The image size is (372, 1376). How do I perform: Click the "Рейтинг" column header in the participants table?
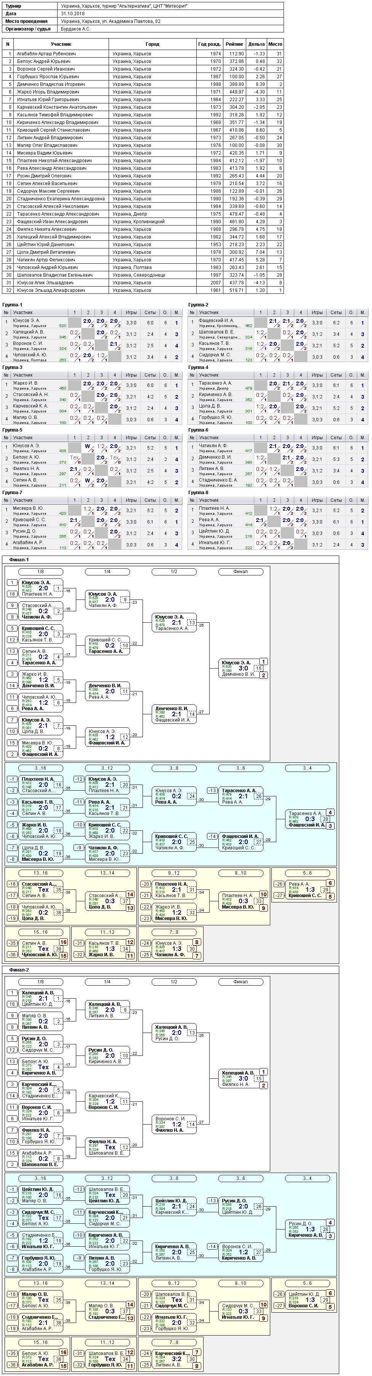pos(234,44)
